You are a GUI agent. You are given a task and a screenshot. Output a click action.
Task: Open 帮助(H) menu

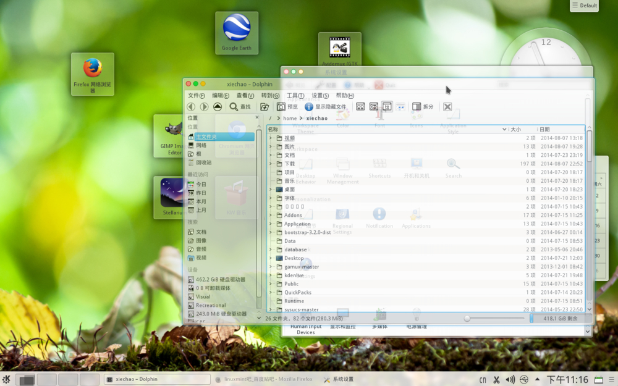[345, 95]
